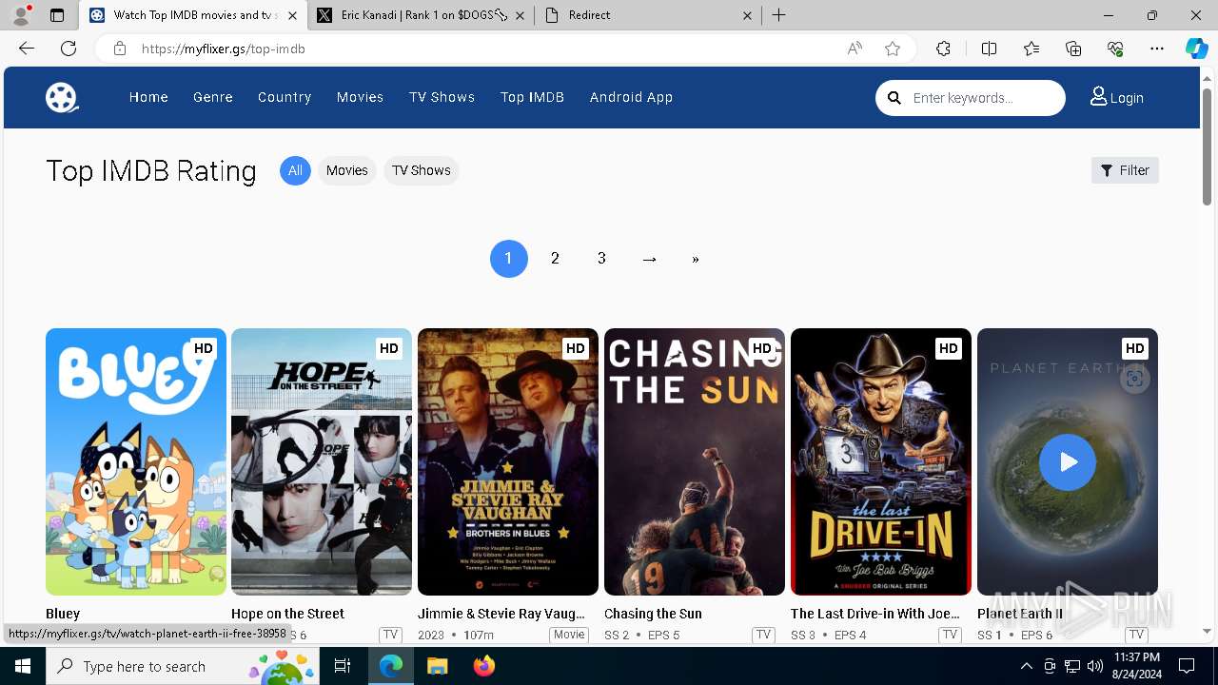Screen dimensions: 1218x685
Task: Open the browser profile avatar
Action: [21, 15]
